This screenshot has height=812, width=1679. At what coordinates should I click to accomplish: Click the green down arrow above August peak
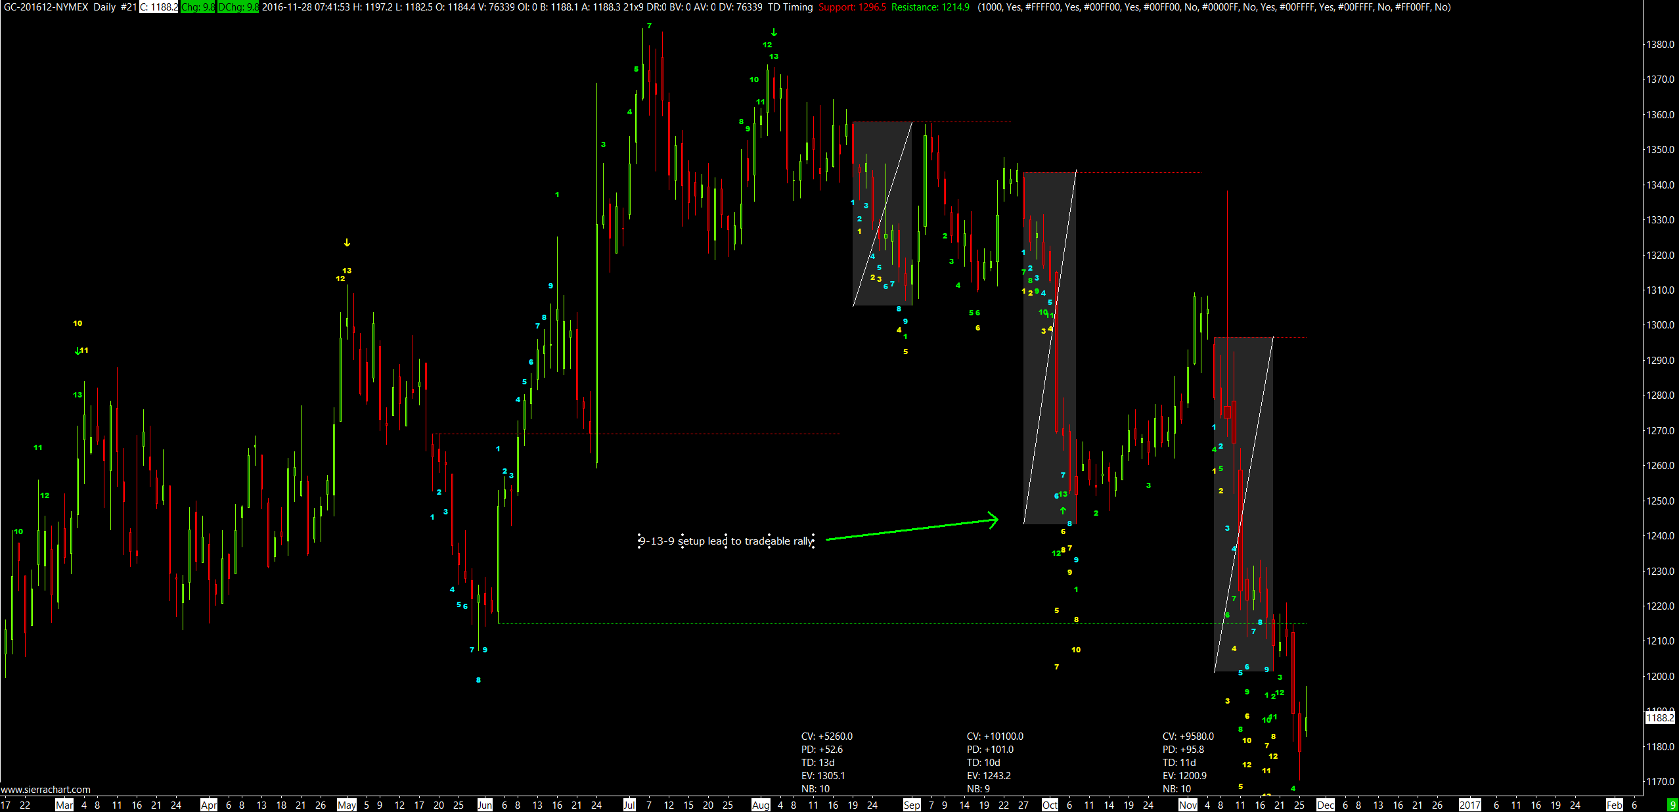(x=774, y=32)
